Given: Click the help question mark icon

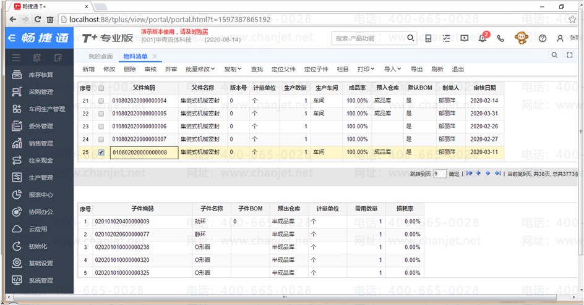Looking at the screenshot, I should coord(543,38).
